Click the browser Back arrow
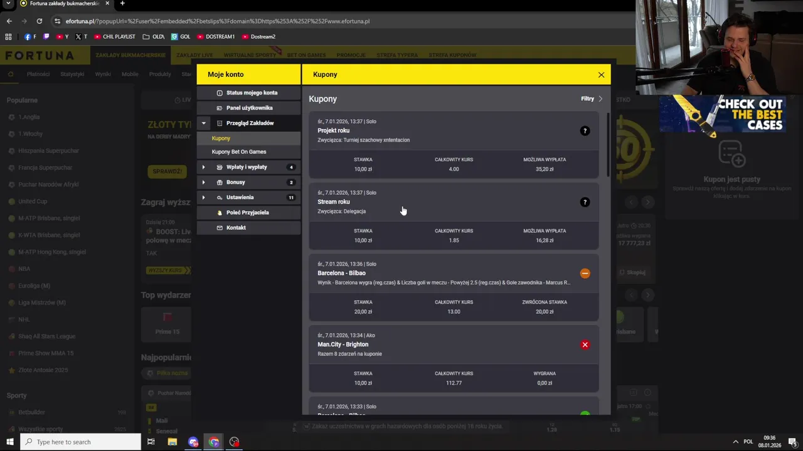The height and width of the screenshot is (451, 803). [x=9, y=21]
